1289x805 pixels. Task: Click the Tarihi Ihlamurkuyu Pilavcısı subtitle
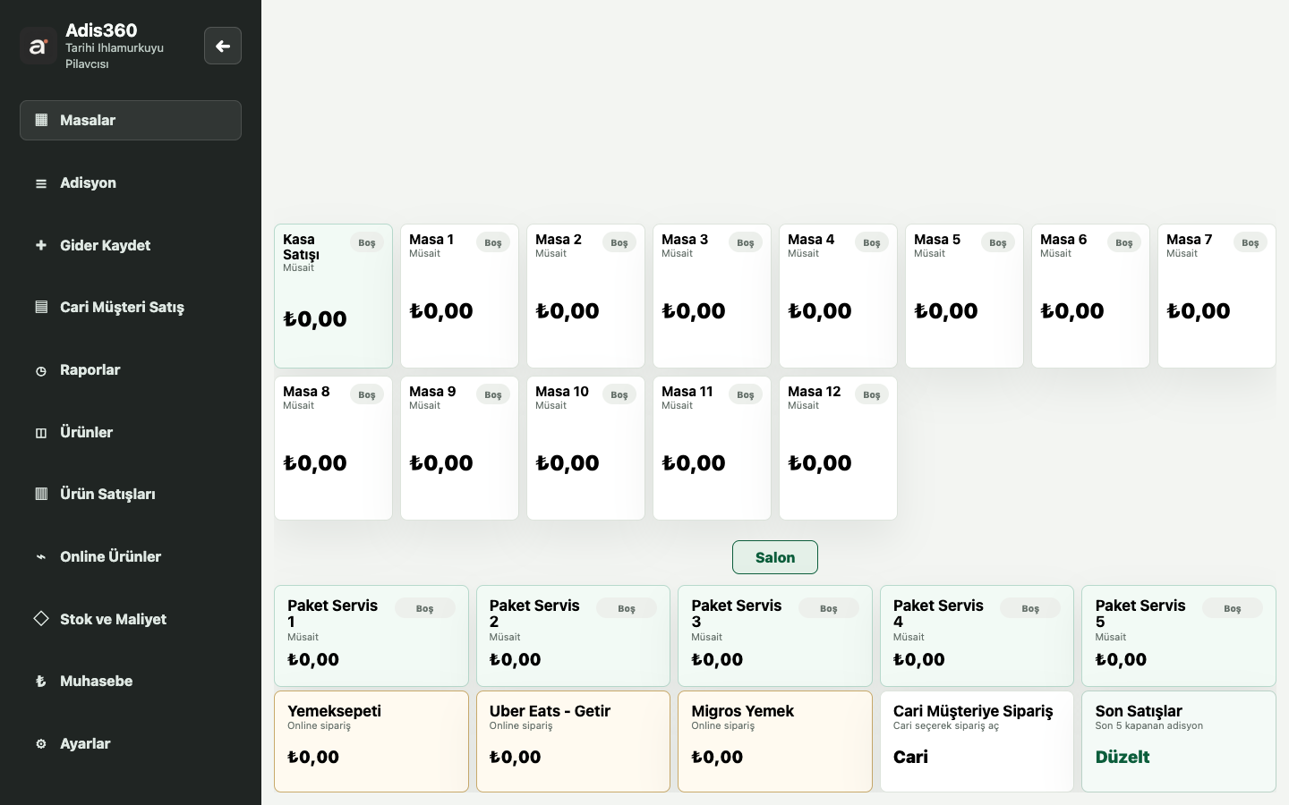(115, 55)
